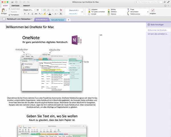This screenshot has height=137, width=171.
Task: Click the large Aufgaben checkbox button
Action: pyautogui.click(x=153, y=11)
